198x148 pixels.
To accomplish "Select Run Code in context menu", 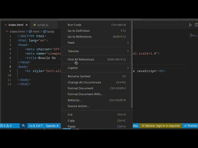I will (x=97, y=25).
